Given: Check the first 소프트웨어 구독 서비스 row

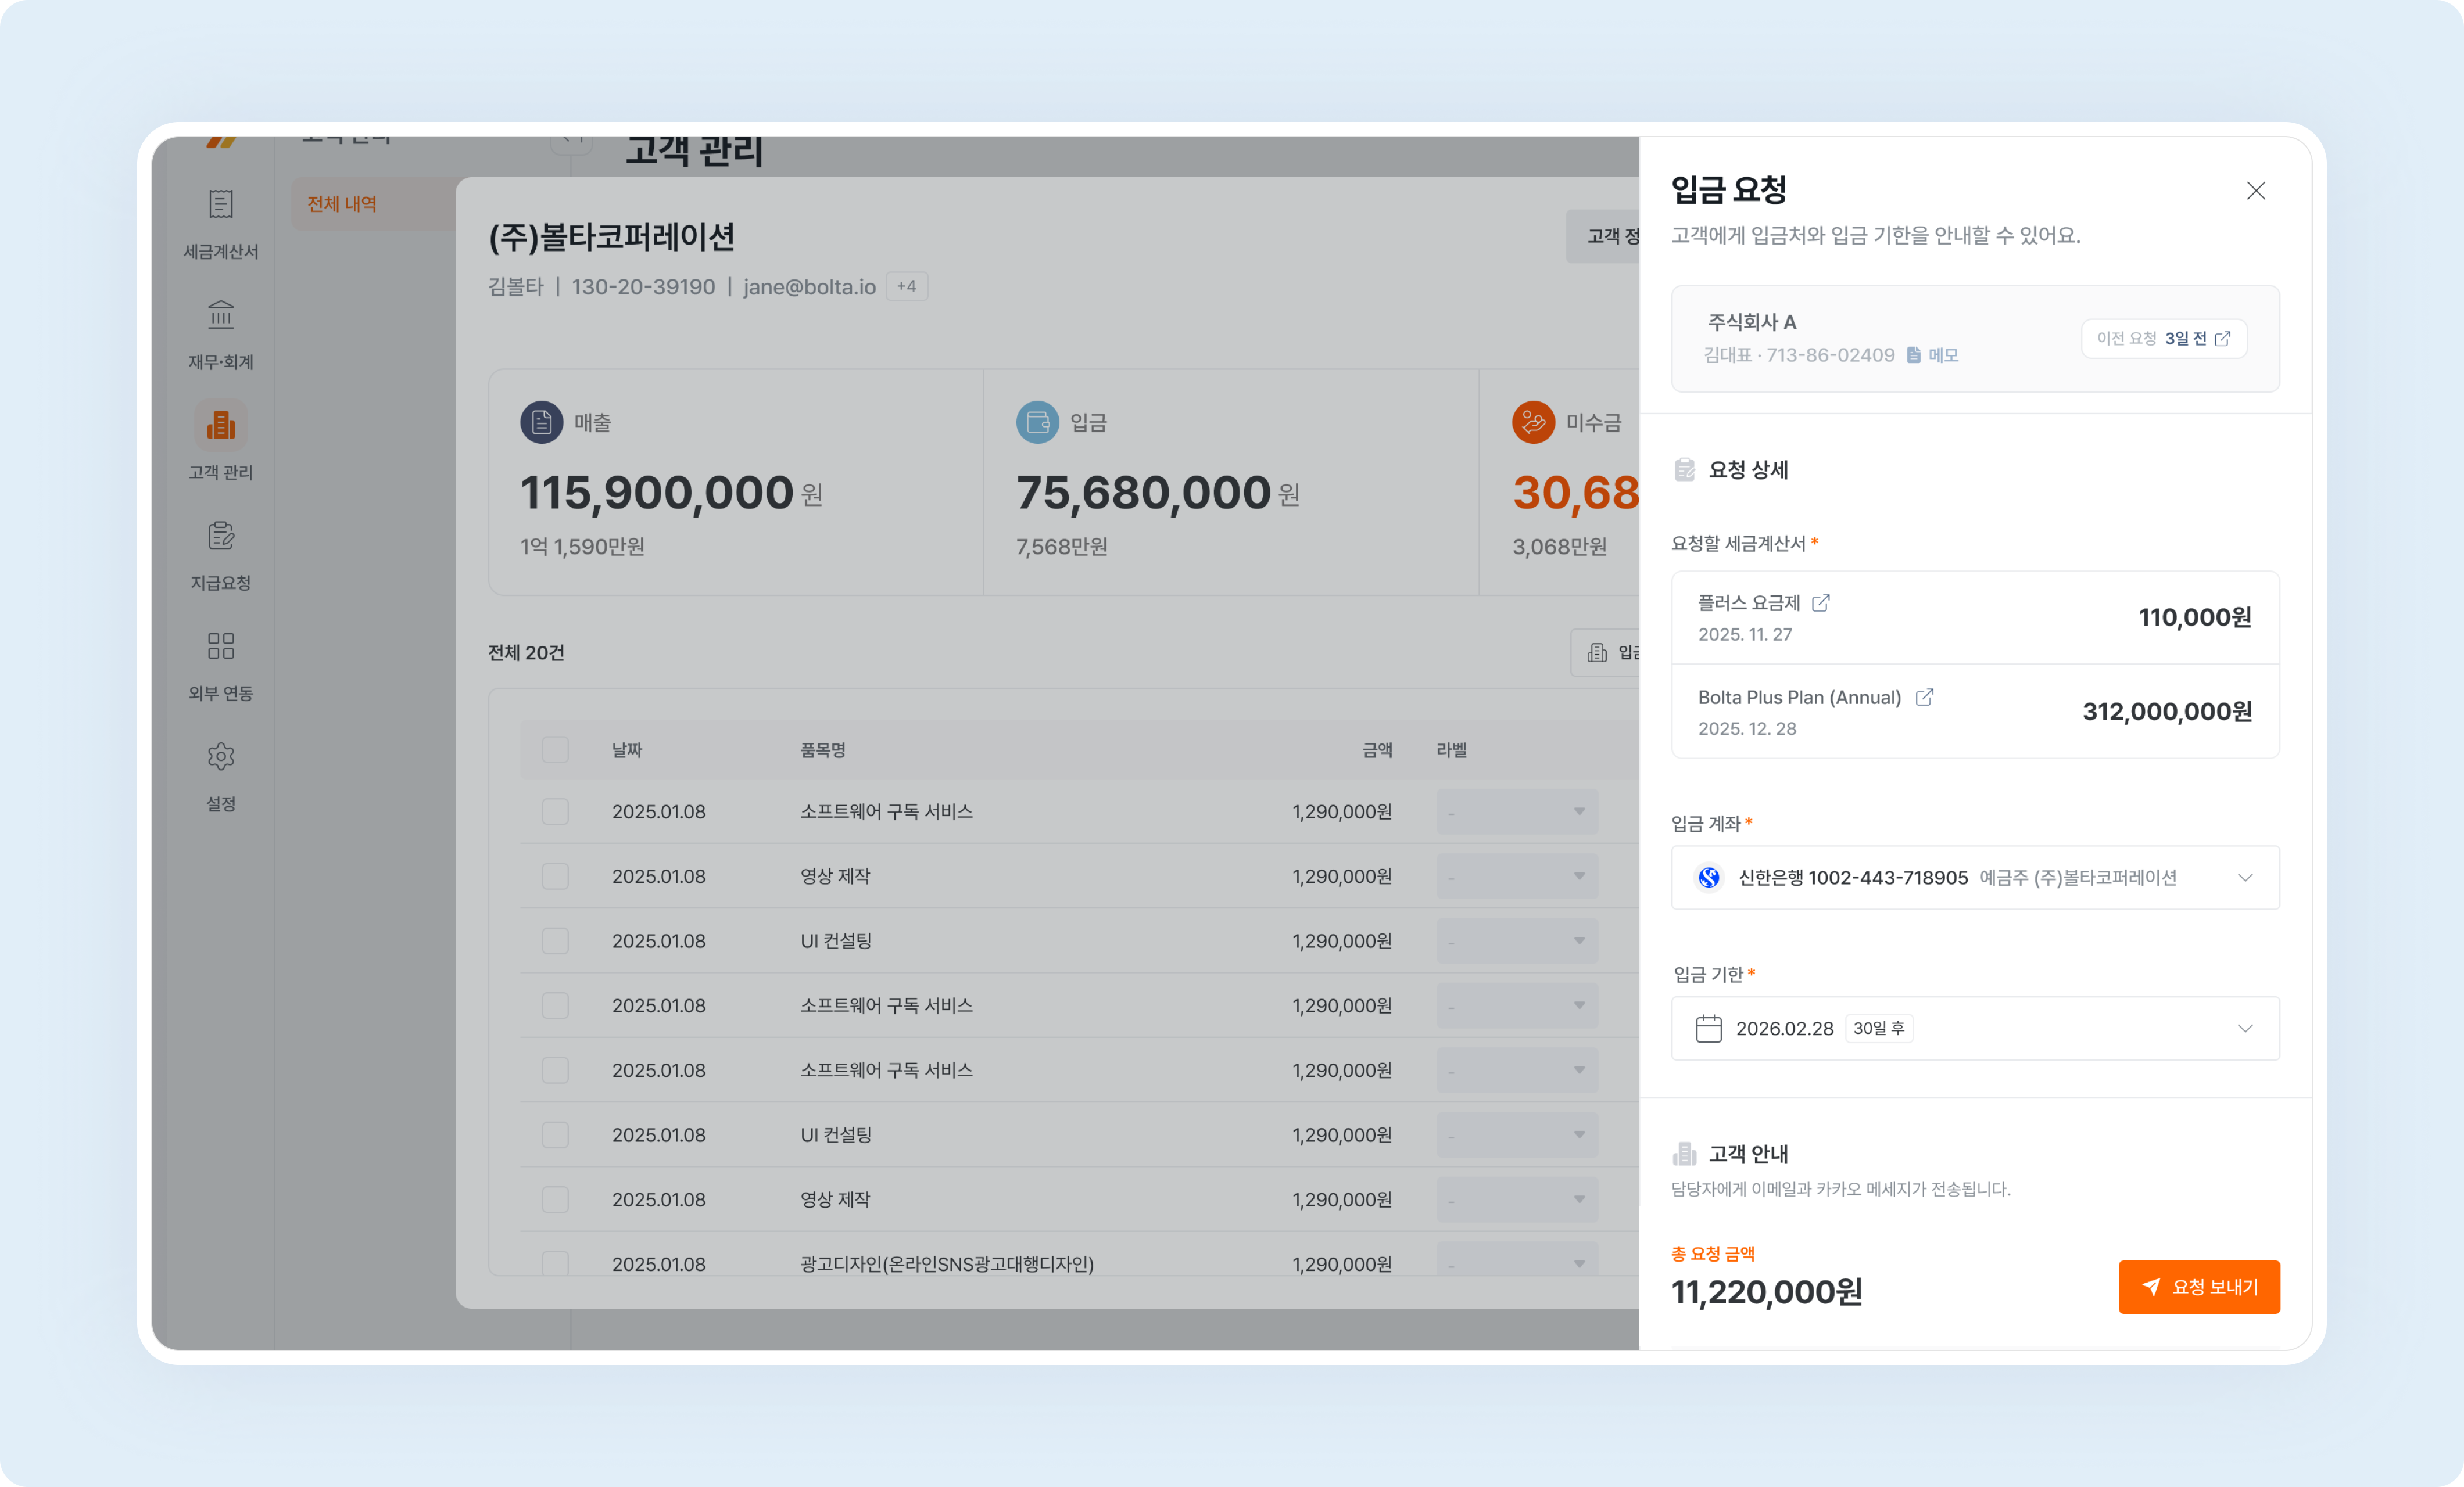Looking at the screenshot, I should tap(555, 811).
